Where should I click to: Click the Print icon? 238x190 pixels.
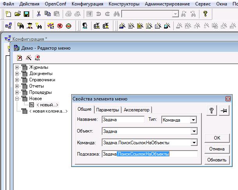[69, 14]
